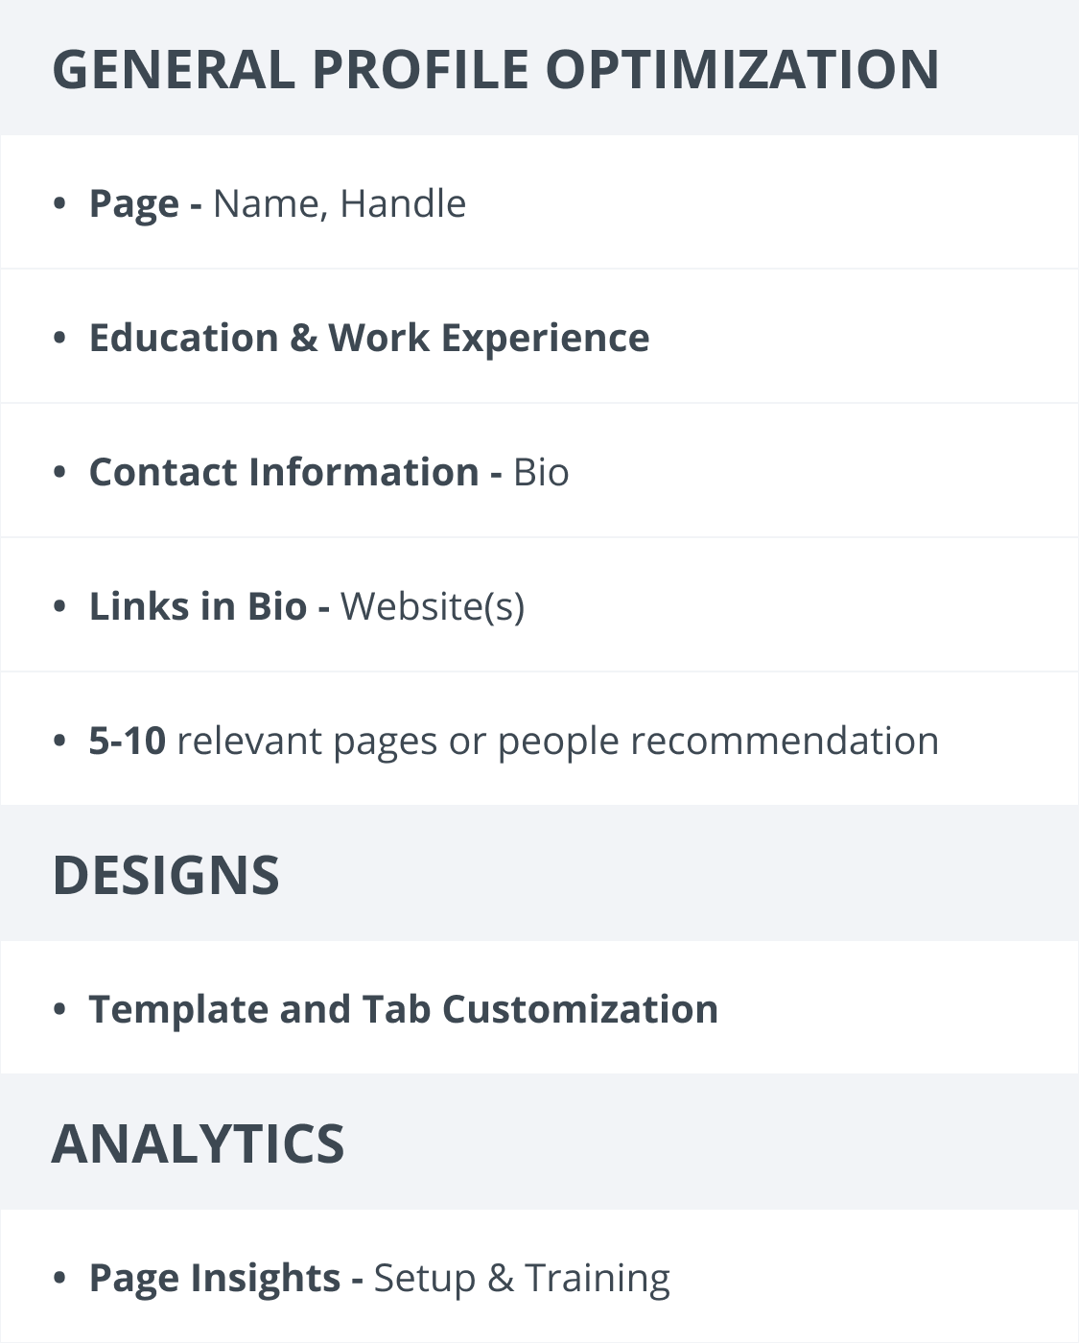Select 'relevant pages or people recommendation' text
Screen dimensions: 1079x1343
558,742
